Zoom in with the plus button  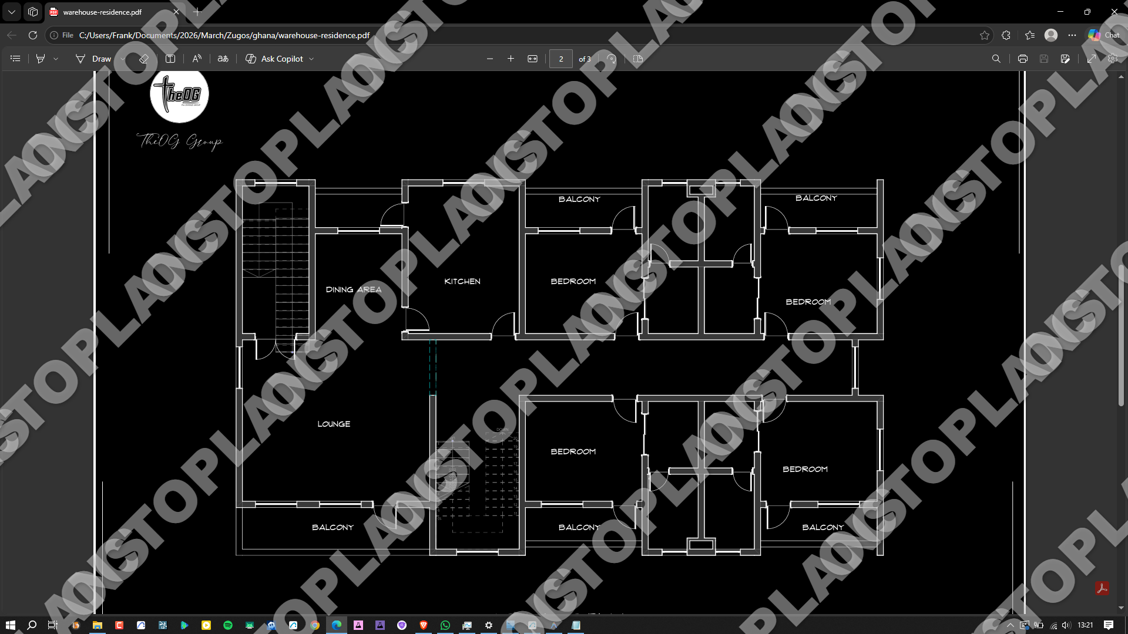click(511, 59)
